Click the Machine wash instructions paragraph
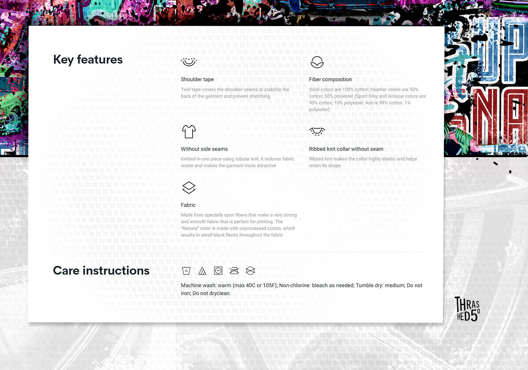This screenshot has width=528, height=370. click(301, 289)
